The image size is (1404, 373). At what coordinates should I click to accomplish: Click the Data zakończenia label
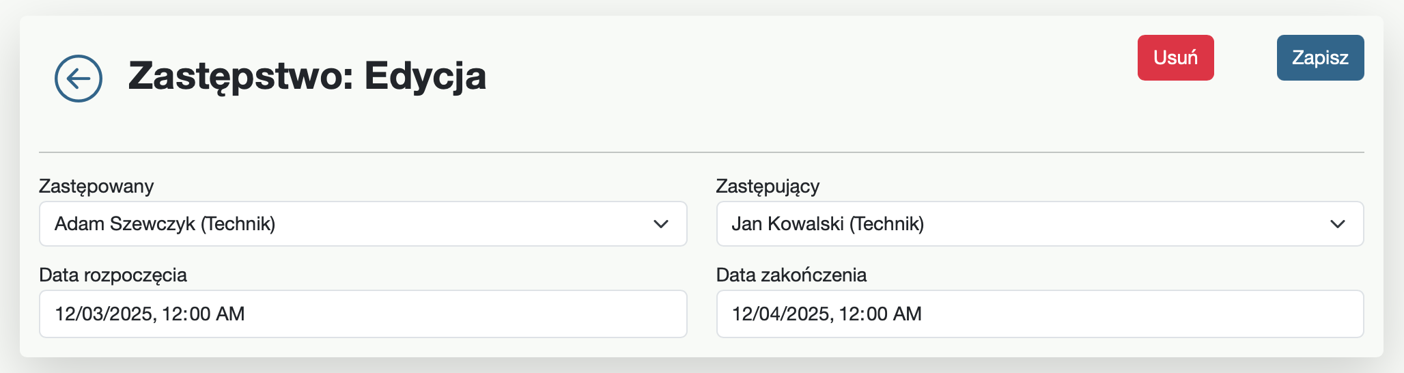791,275
